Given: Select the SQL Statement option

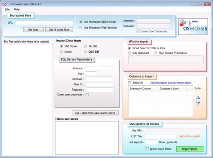Looking at the screenshot, I should 129,53.
